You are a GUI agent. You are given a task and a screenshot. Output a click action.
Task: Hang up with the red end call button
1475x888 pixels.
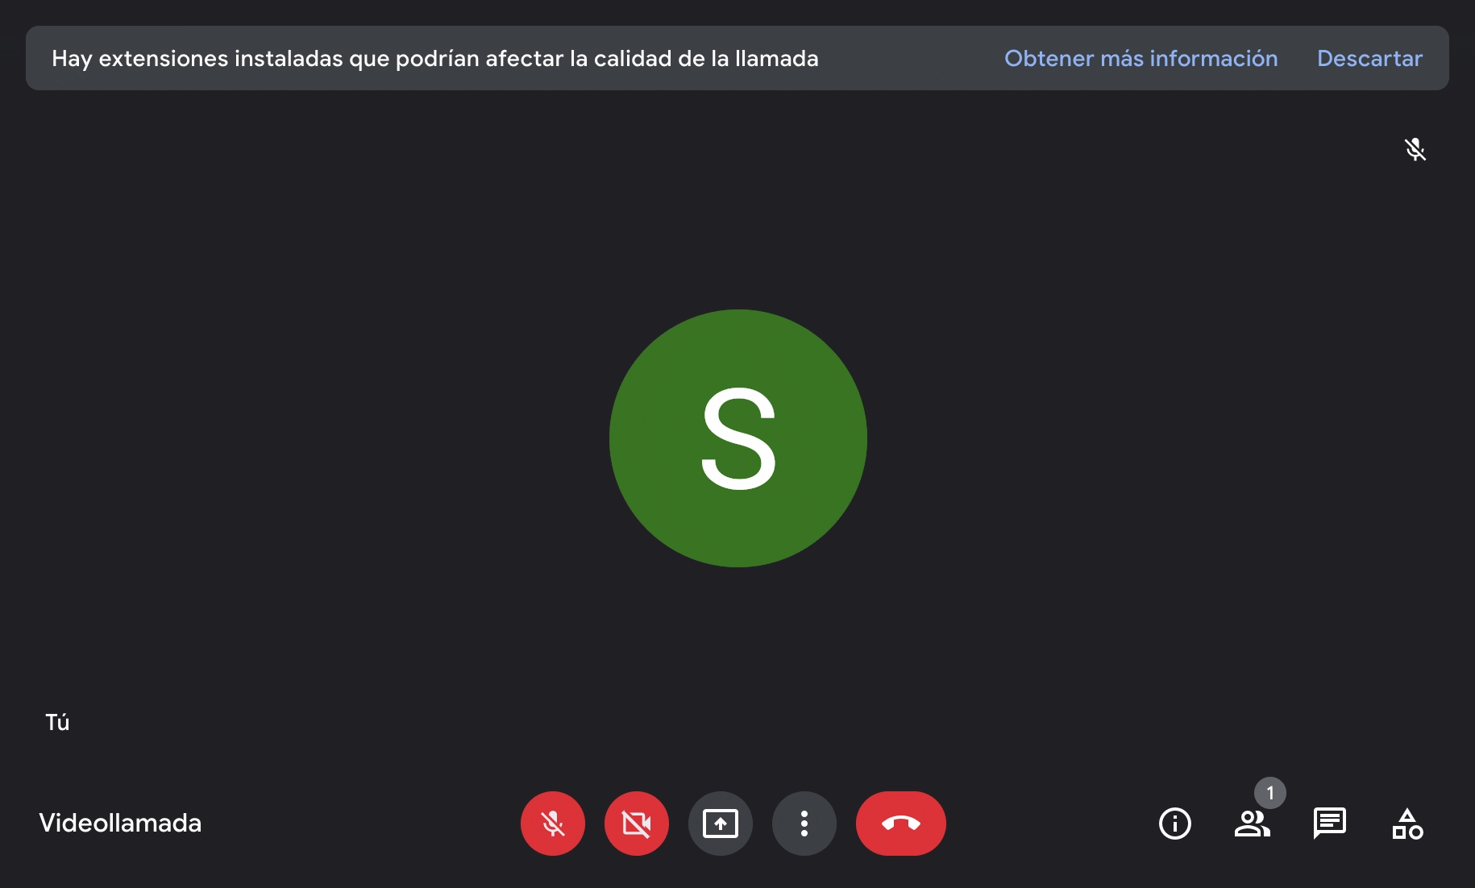(901, 824)
